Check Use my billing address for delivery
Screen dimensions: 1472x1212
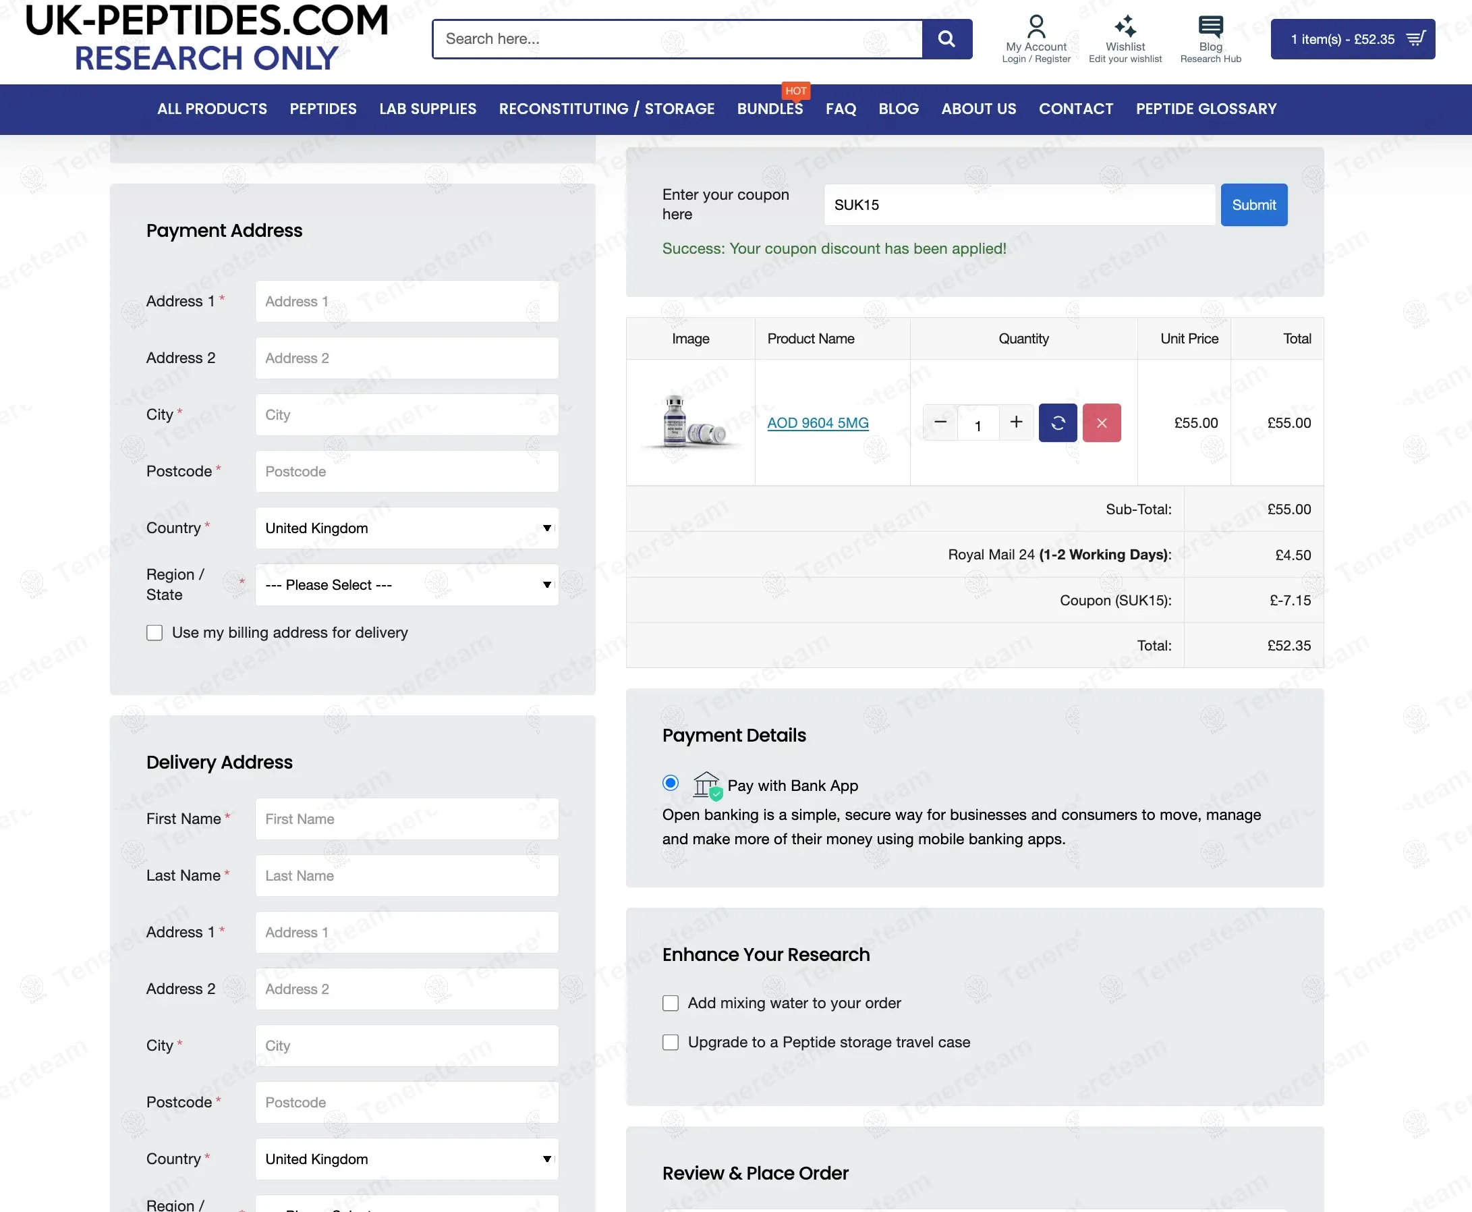click(154, 632)
